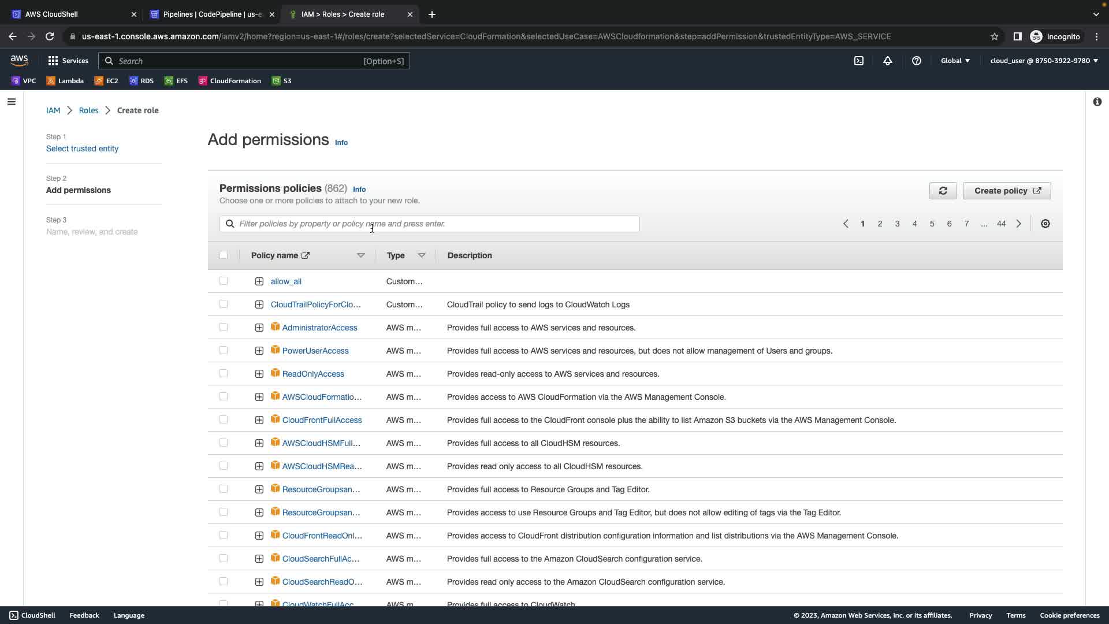Click the notifications bell icon

tap(887, 61)
